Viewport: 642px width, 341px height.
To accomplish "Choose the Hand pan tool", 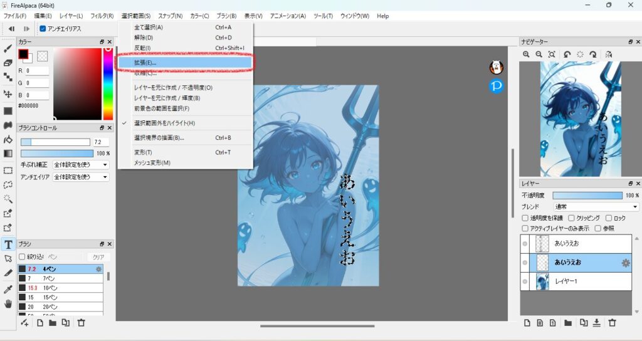I will pyautogui.click(x=8, y=303).
